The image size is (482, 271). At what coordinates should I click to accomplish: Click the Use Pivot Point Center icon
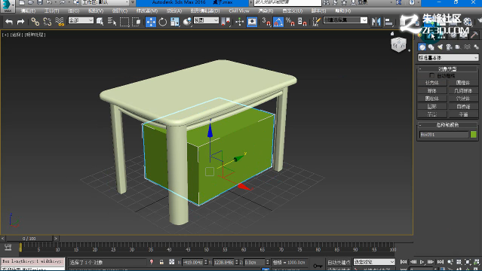[226, 22]
